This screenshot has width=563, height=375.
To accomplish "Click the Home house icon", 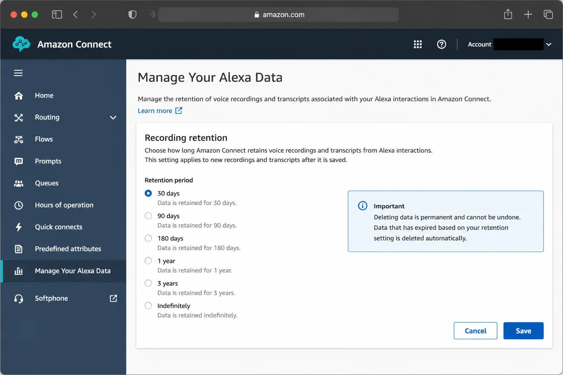I will click(x=19, y=96).
